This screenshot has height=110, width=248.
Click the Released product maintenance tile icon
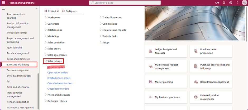[x=196, y=97]
